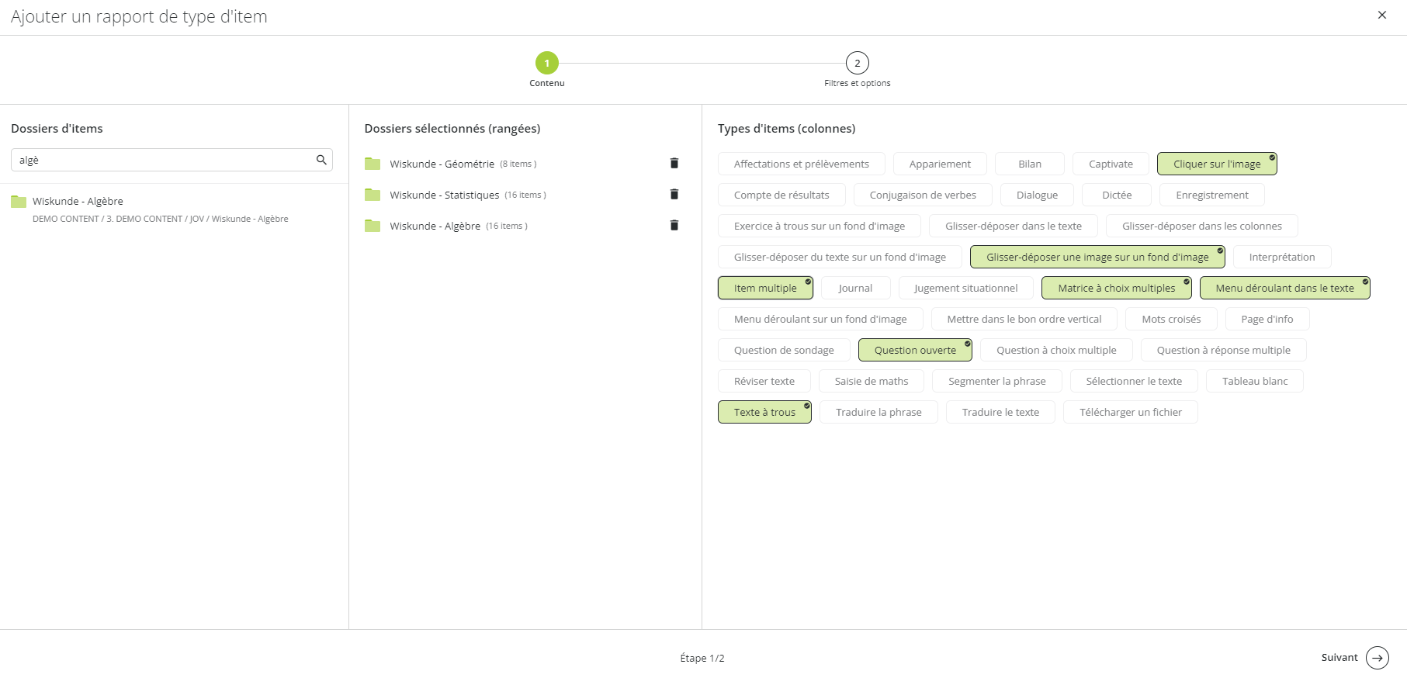The width and height of the screenshot is (1407, 678).
Task: Enable Saisie de maths item type
Action: point(872,381)
